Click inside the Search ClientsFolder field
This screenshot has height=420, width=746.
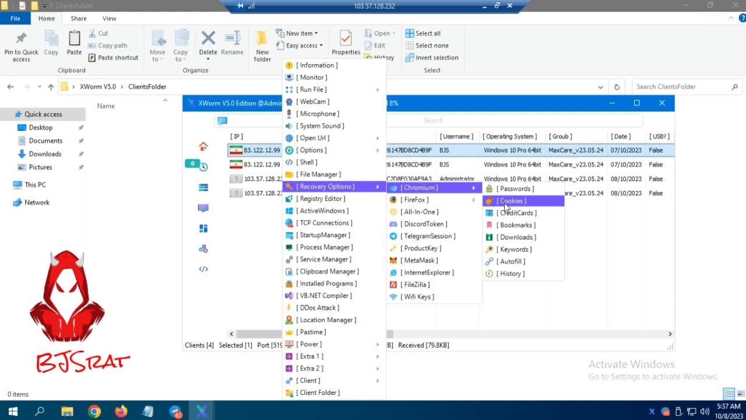click(x=682, y=86)
